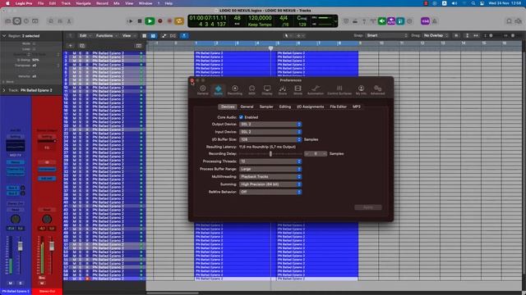Viewport: 526px width, 295px height.
Task: Select the Audio preferences icon
Action: pos(219,90)
